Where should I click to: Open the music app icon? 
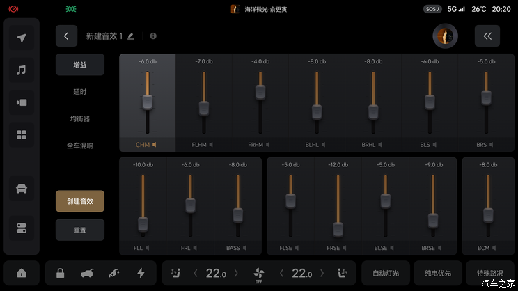tap(22, 70)
